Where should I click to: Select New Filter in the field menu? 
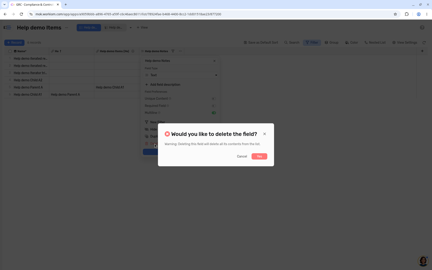pyautogui.click(x=155, y=122)
